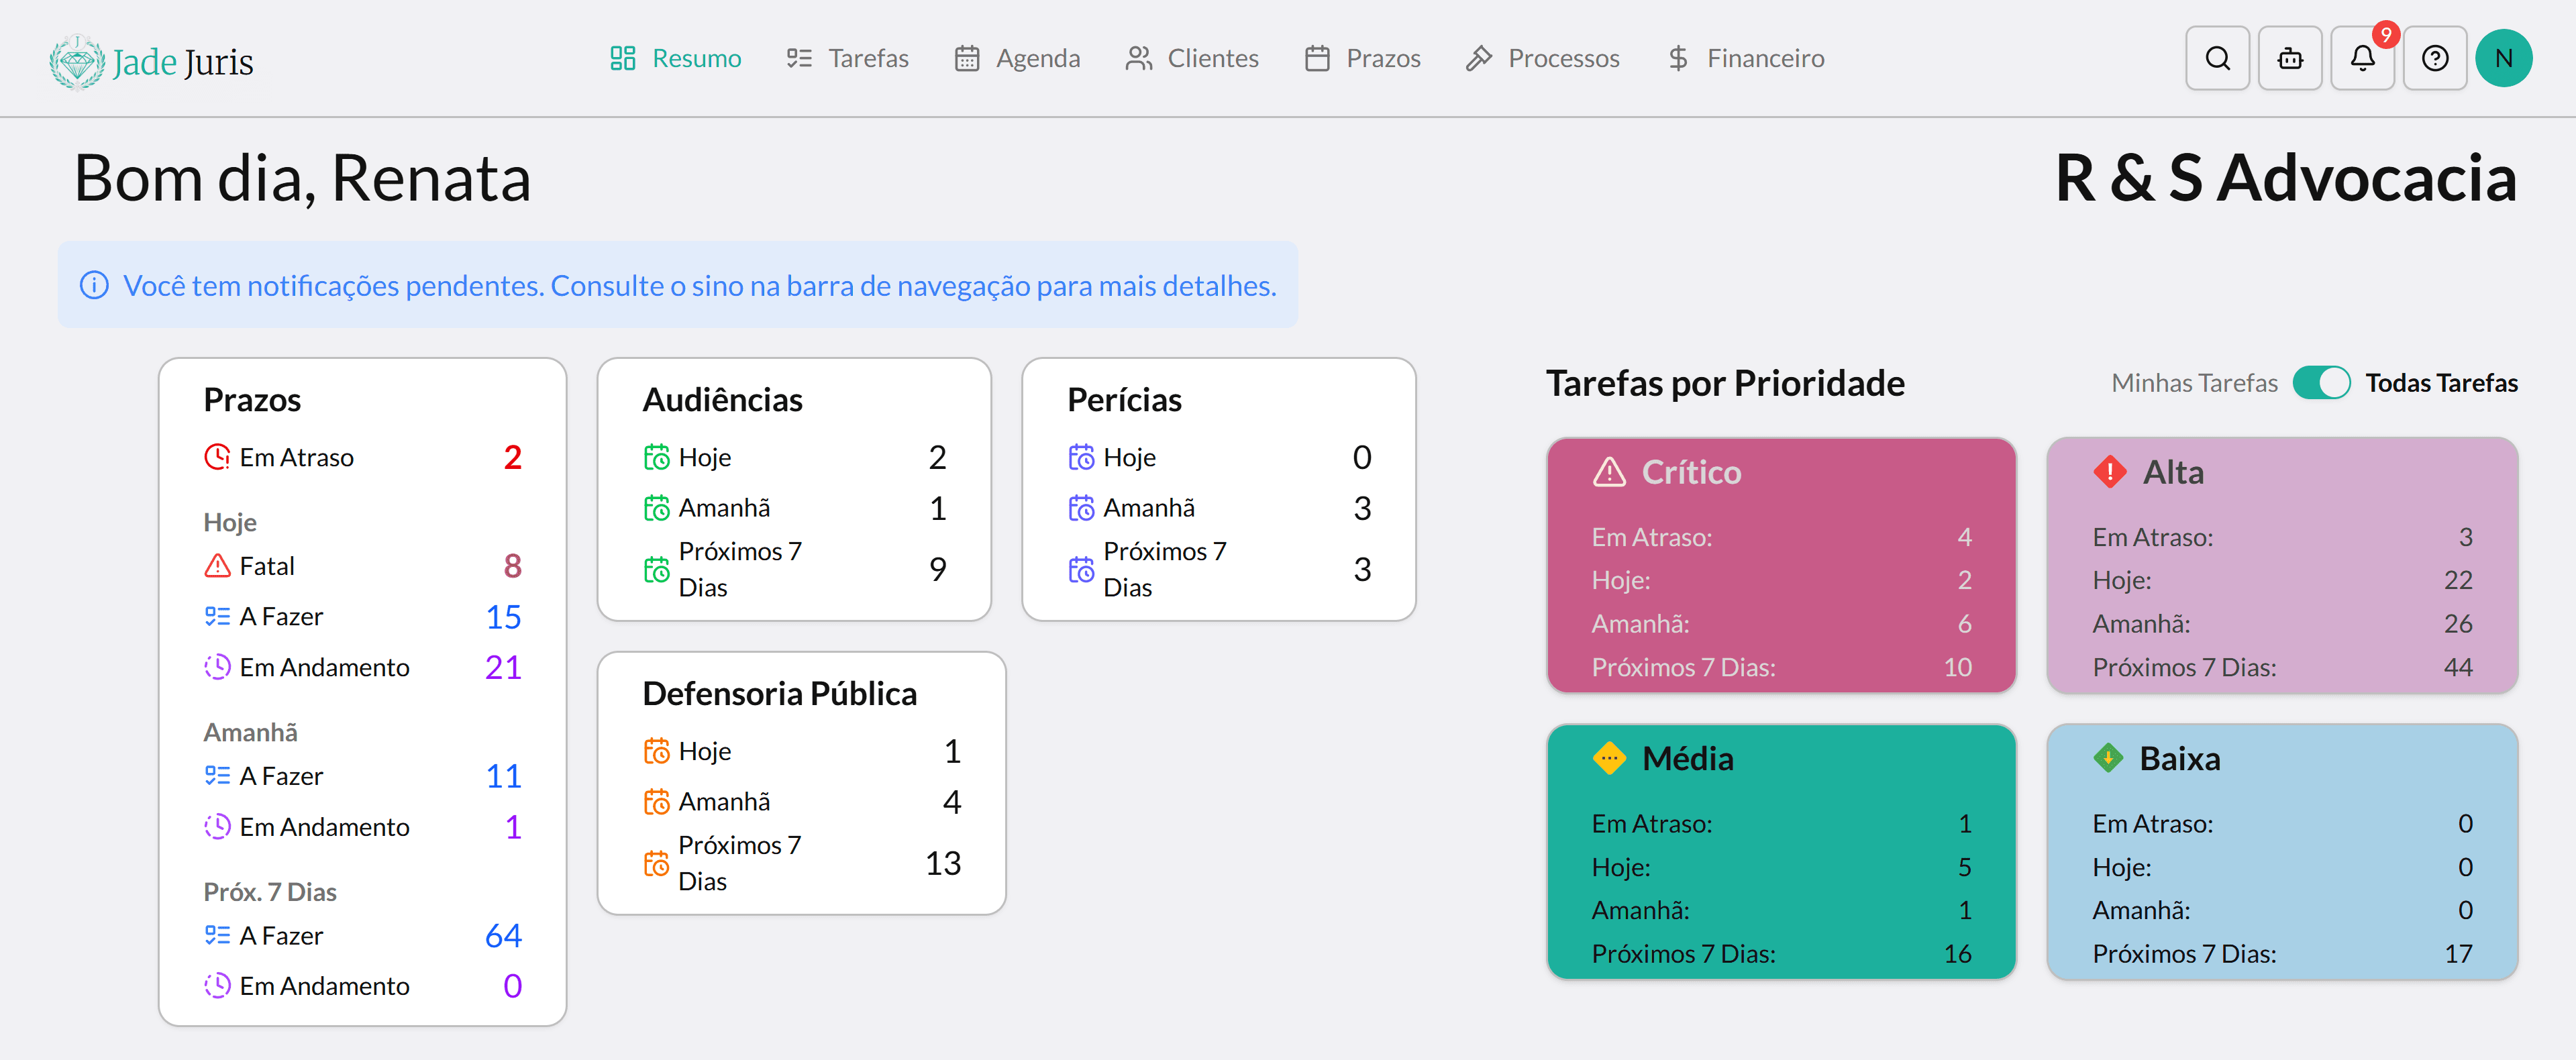Open the search icon in the navigation bar

2217,57
